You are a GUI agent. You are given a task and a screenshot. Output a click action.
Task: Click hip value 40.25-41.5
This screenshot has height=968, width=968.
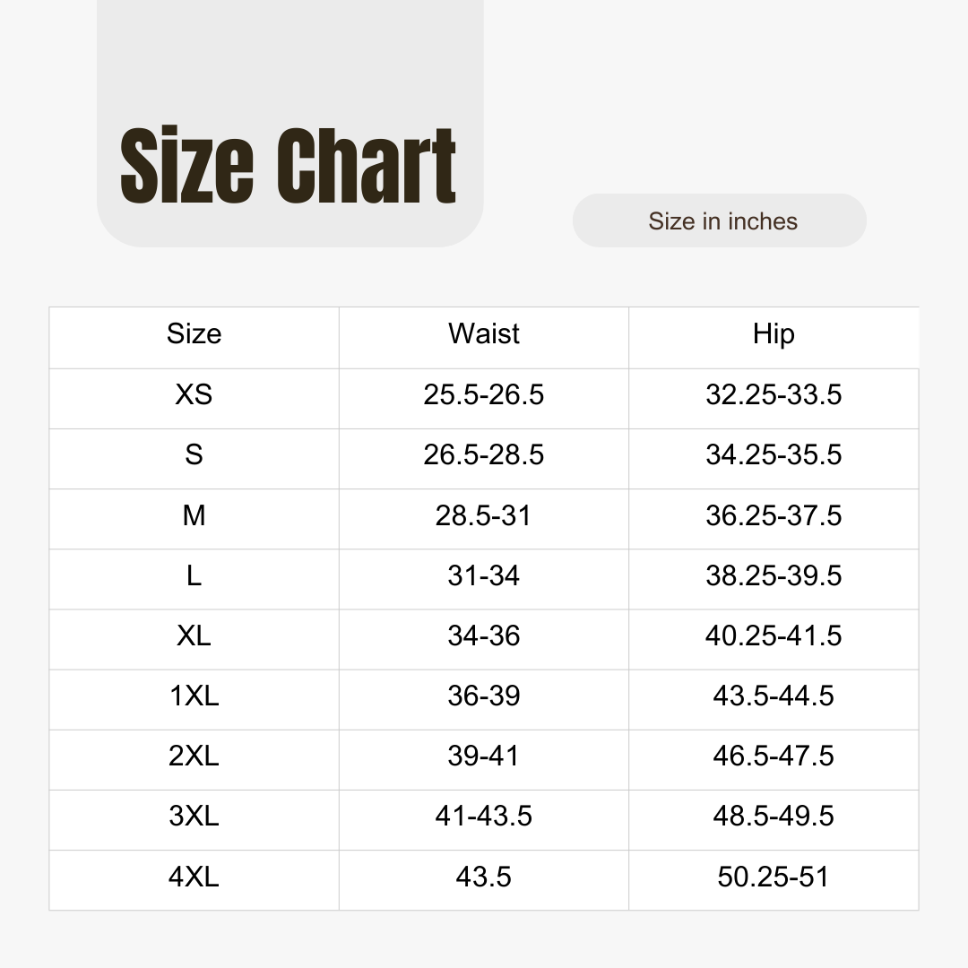[774, 635]
